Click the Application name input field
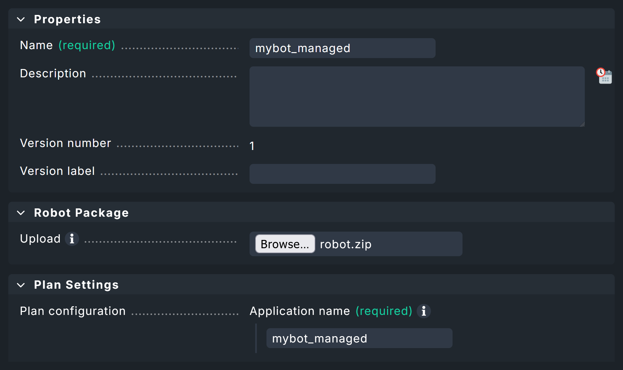This screenshot has height=370, width=623. tap(359, 338)
